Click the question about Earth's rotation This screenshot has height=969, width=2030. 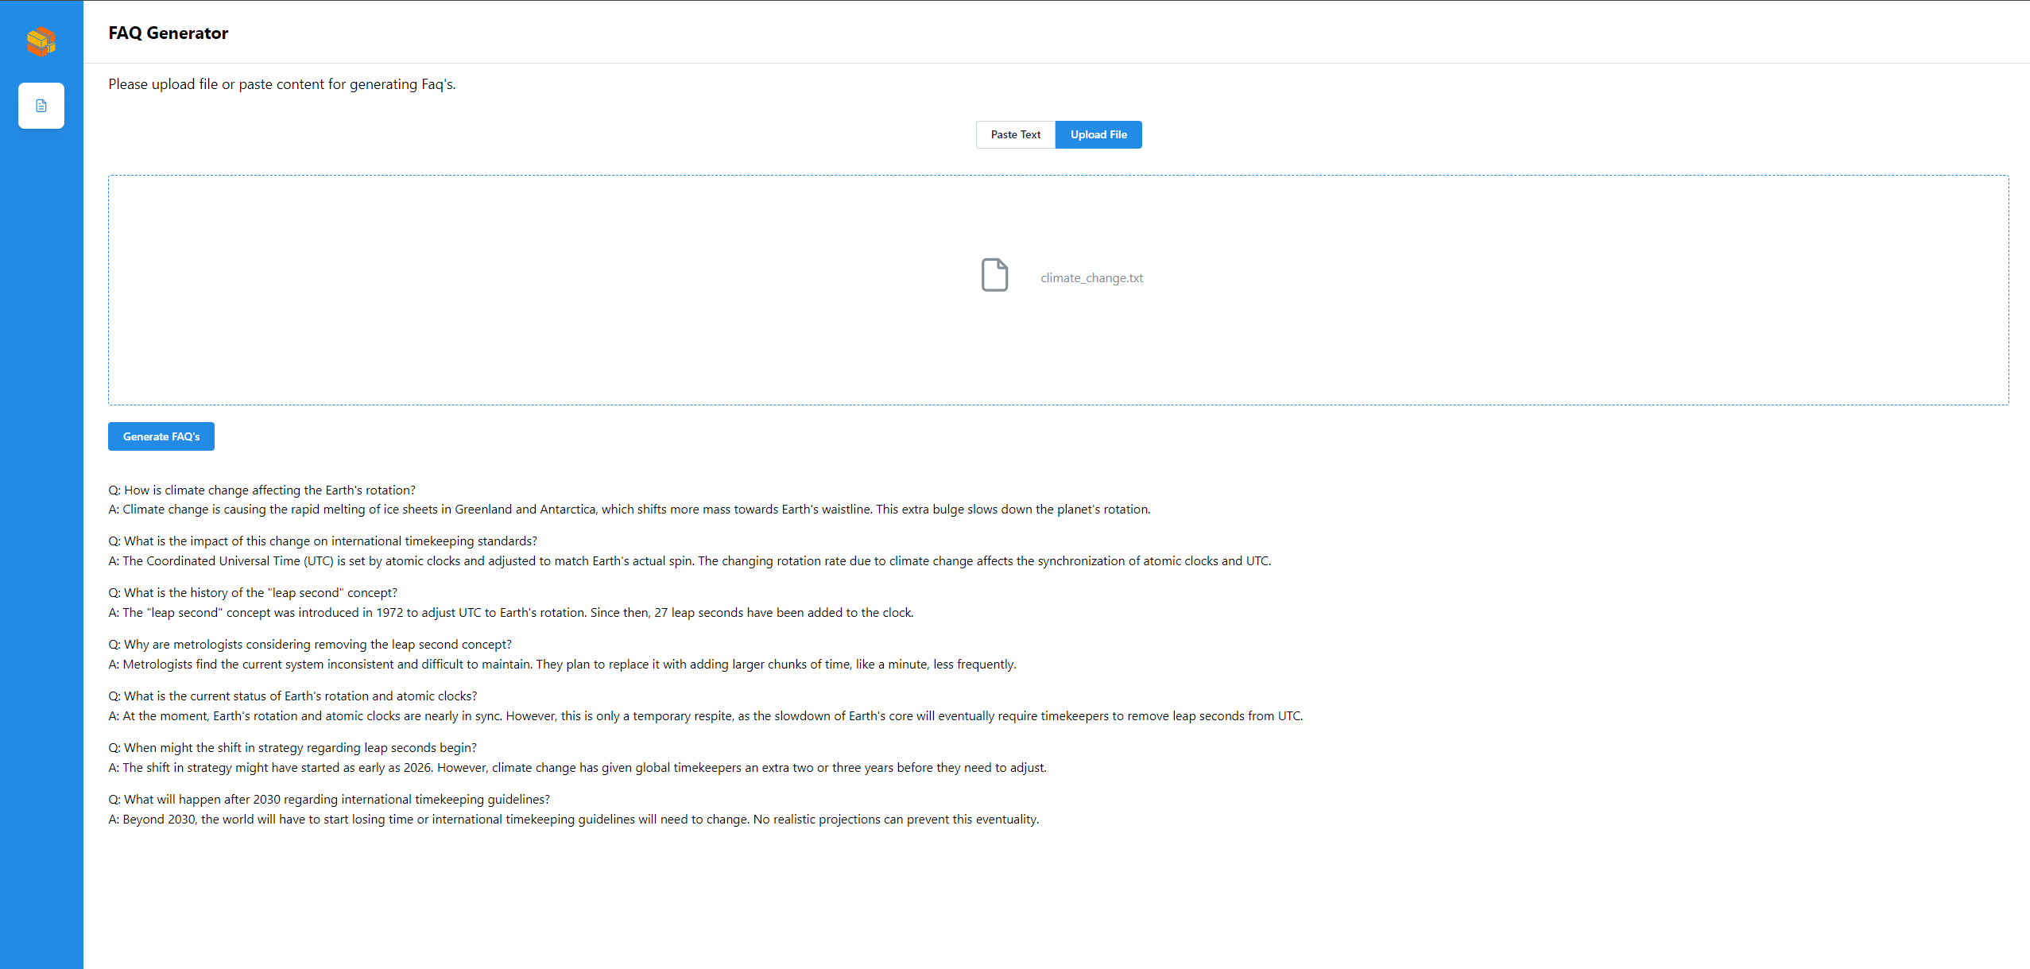pyautogui.click(x=262, y=490)
